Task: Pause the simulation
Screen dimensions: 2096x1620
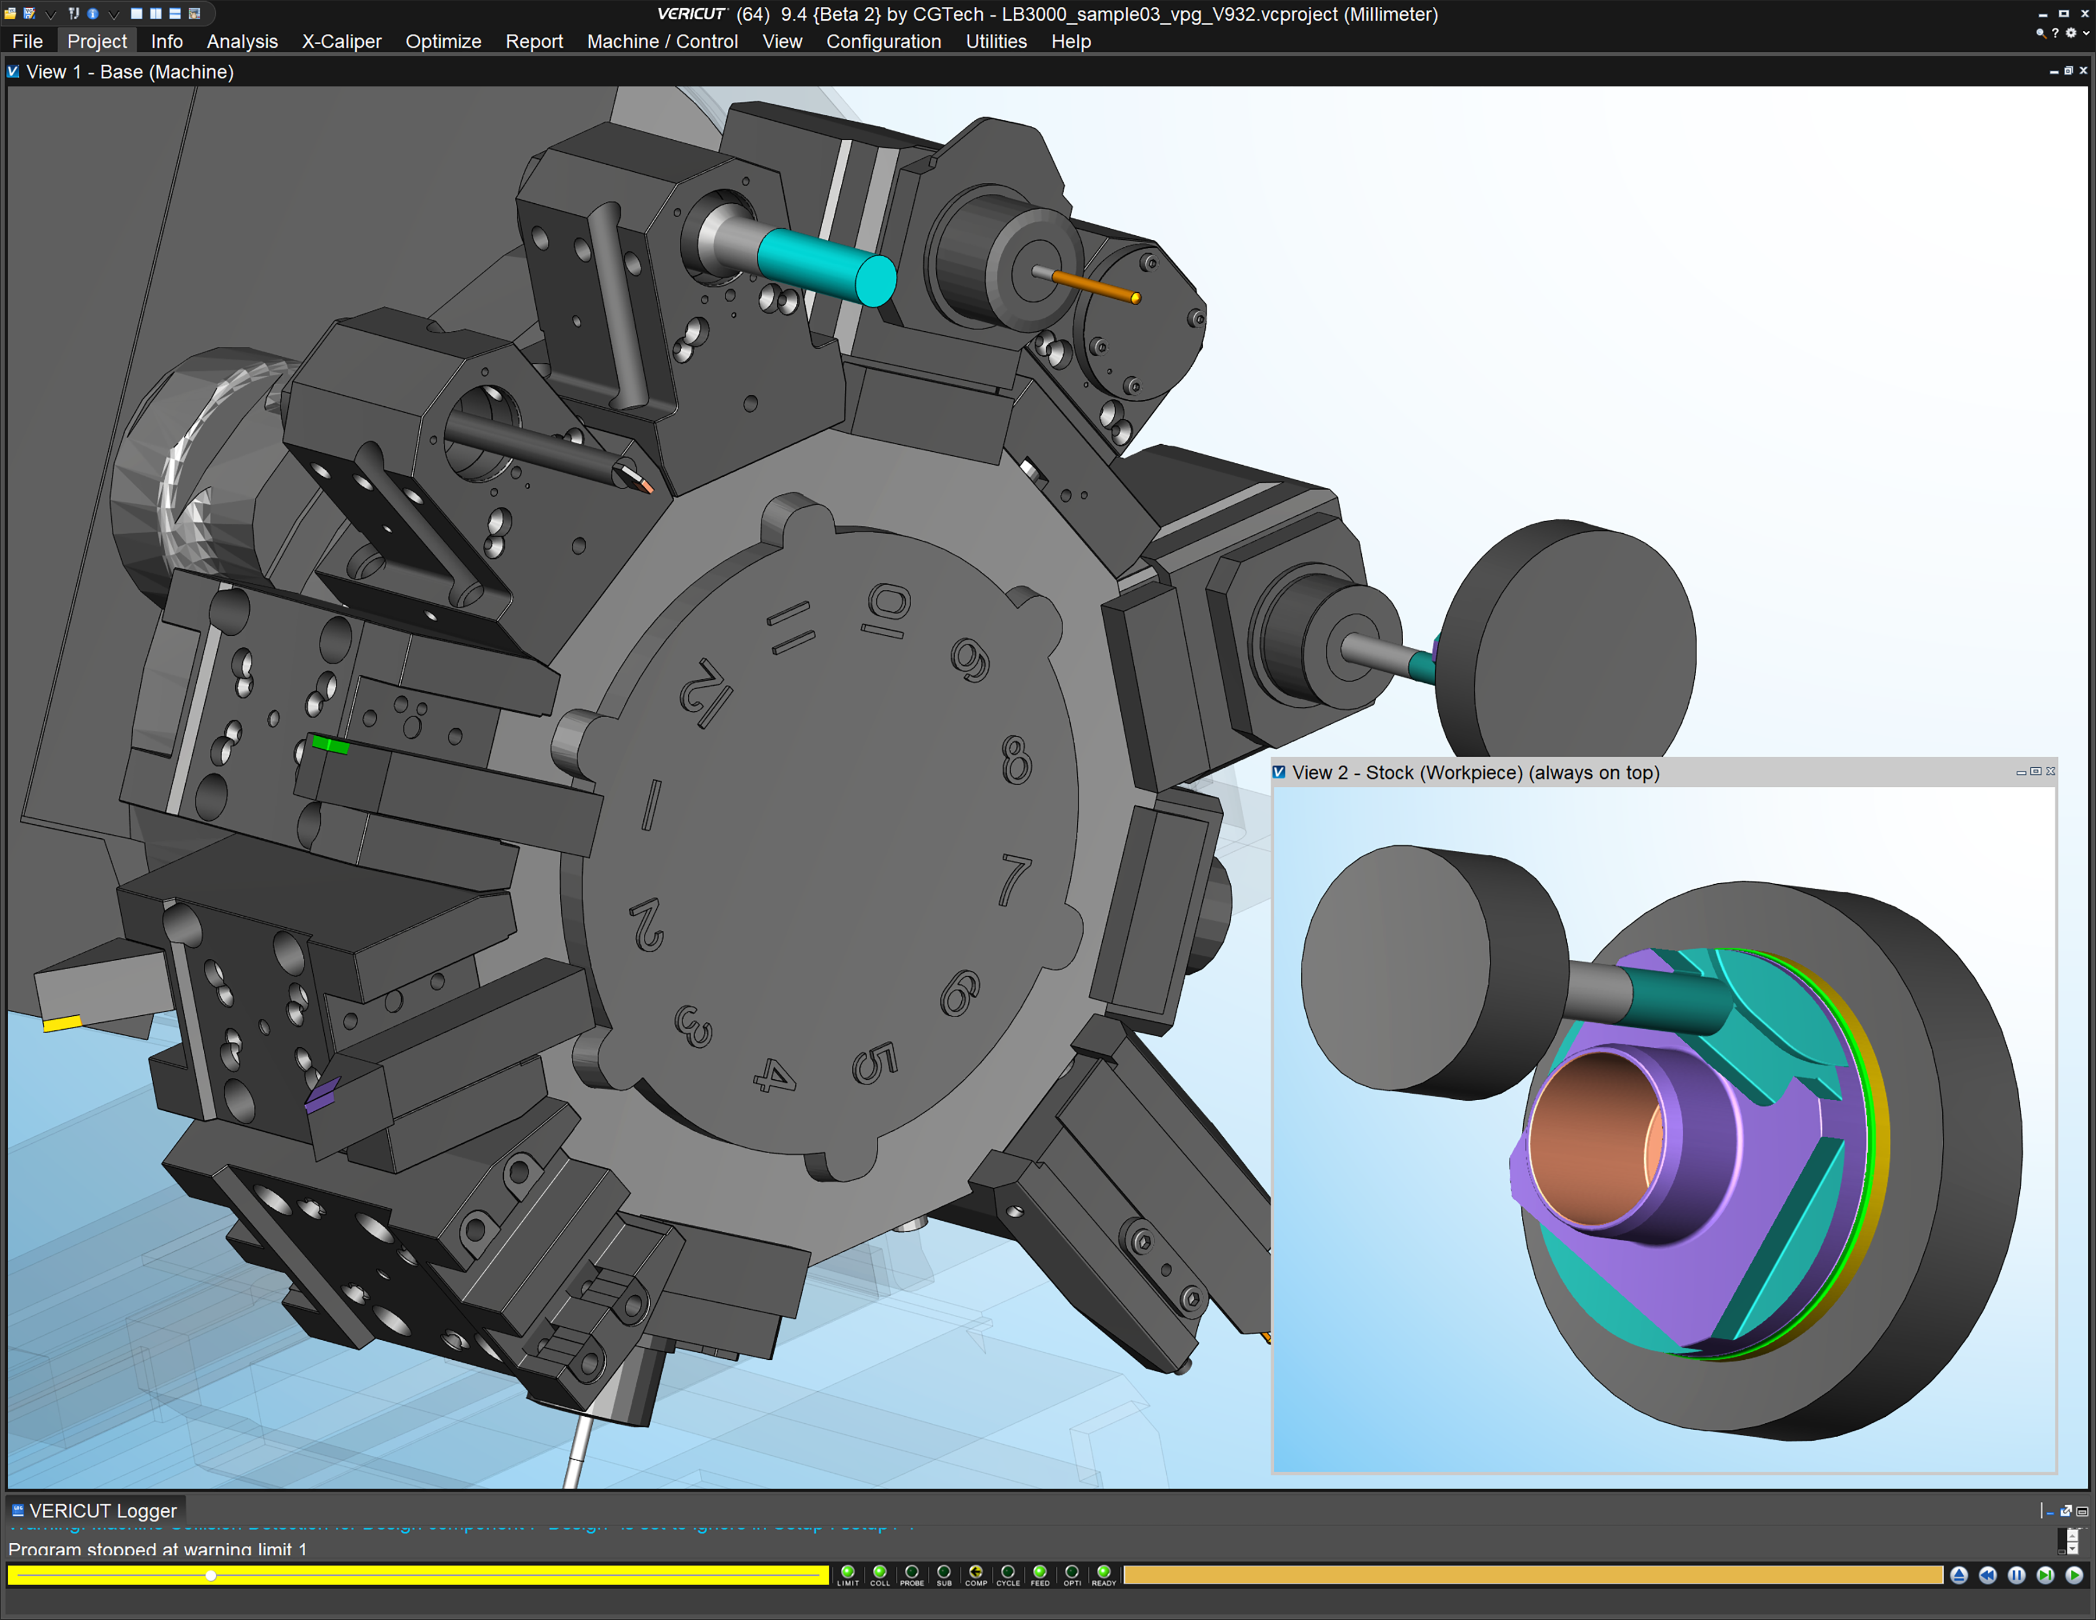Action: pyautogui.click(x=2016, y=1575)
